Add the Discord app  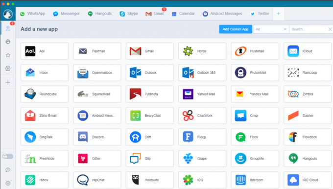pos(97,137)
